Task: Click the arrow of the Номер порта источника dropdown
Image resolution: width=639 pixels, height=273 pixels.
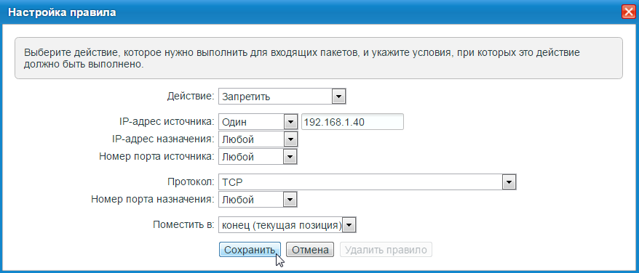Action: tap(290, 157)
